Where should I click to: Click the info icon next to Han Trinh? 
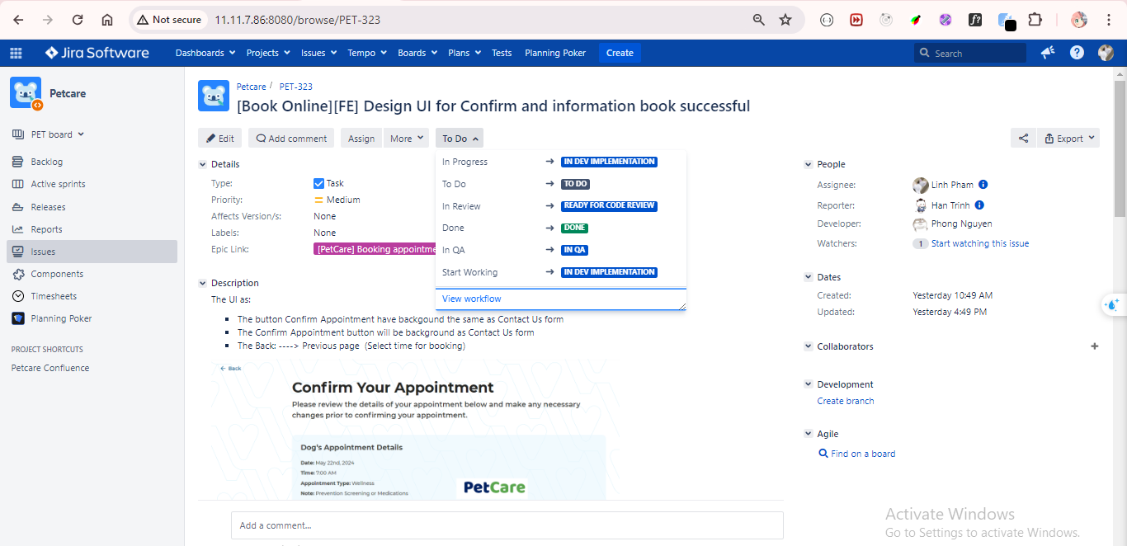pos(979,205)
